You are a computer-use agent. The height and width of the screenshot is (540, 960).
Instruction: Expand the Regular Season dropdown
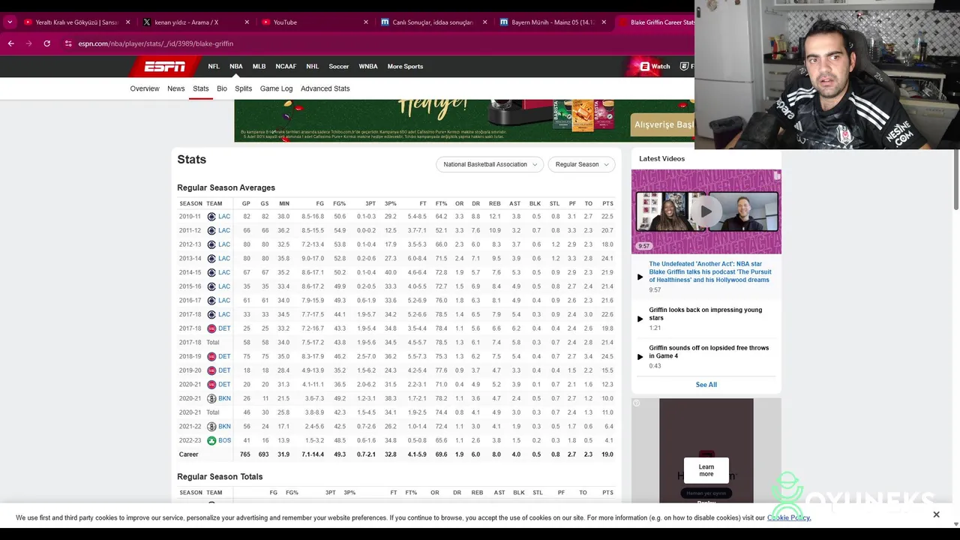point(581,164)
